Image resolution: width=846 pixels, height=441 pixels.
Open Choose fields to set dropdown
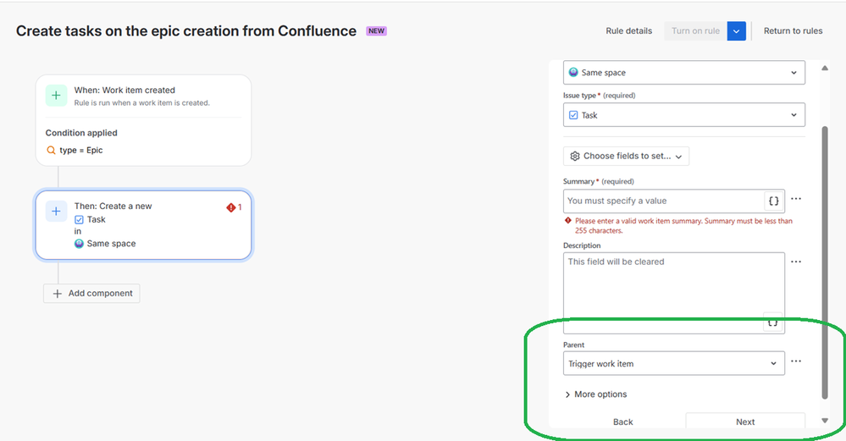click(x=626, y=156)
